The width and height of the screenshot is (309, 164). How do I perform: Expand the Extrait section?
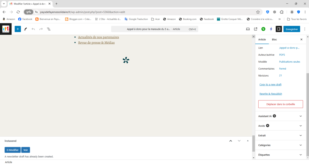tap(280, 135)
